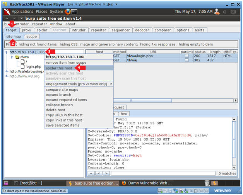Click the window roll-down arrow icon

click(x=14, y=19)
